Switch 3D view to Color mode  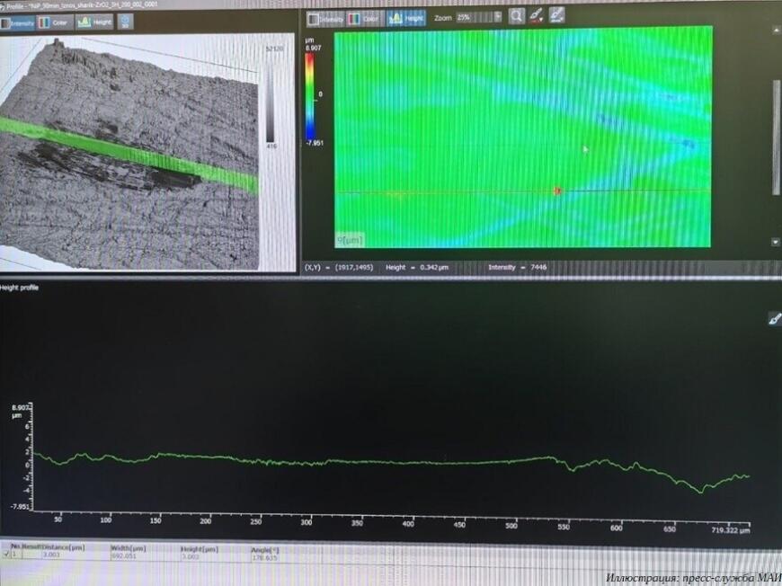[55, 22]
